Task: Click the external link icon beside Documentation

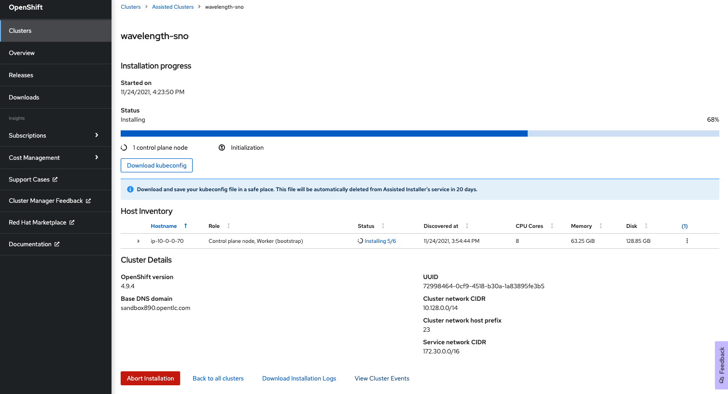Action: [x=57, y=244]
